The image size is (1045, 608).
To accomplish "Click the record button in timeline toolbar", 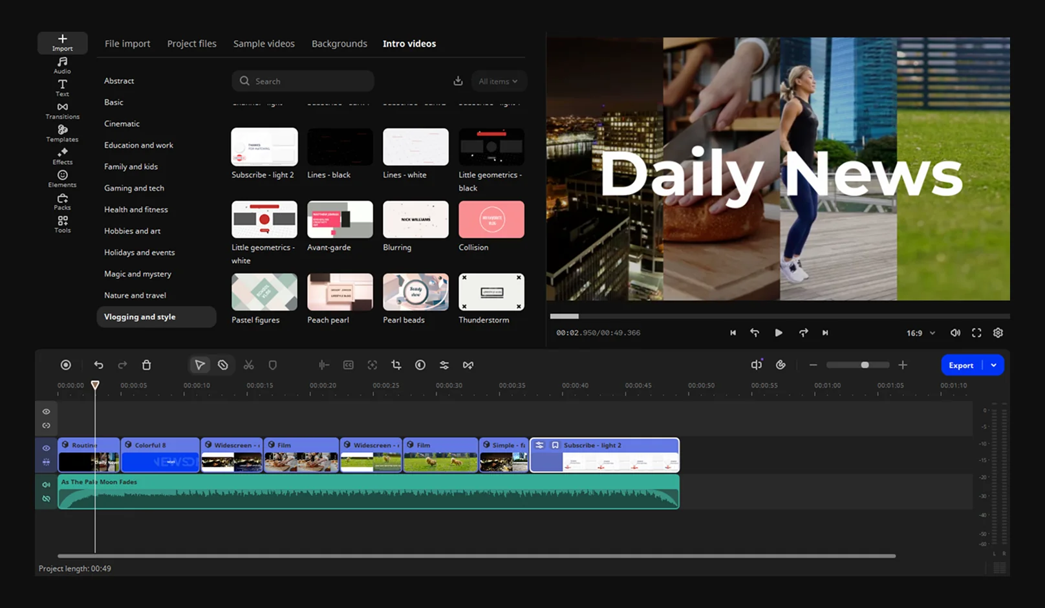I will coord(66,365).
